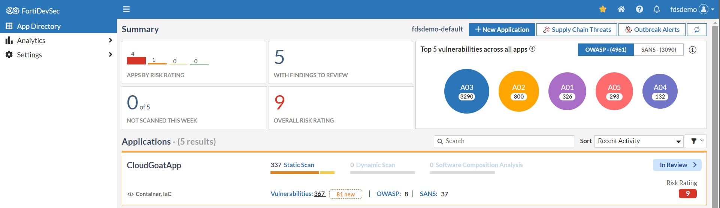This screenshot has width=720, height=208.
Task: Click the fdsdemo user avatar icon
Action: [x=704, y=9]
